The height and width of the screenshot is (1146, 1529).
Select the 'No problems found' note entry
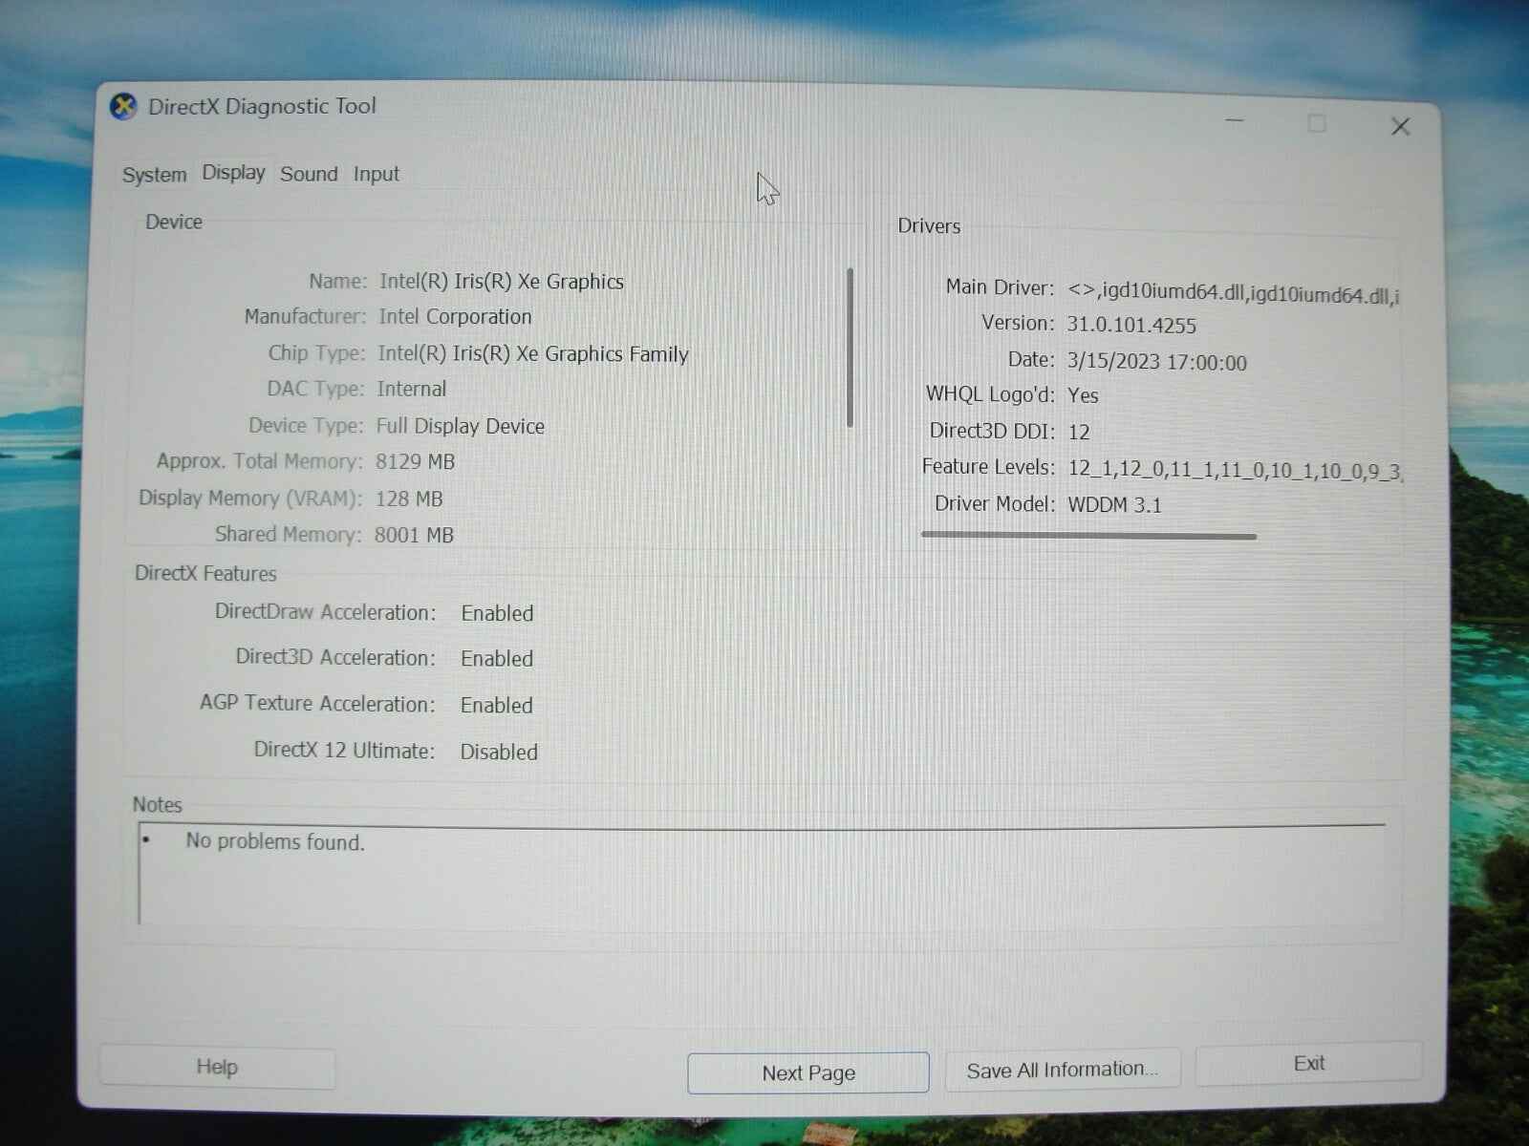click(x=275, y=842)
